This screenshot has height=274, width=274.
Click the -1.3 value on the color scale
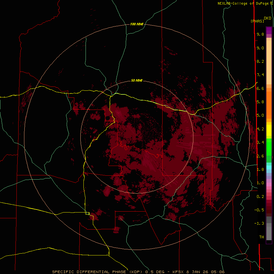tap(259, 223)
